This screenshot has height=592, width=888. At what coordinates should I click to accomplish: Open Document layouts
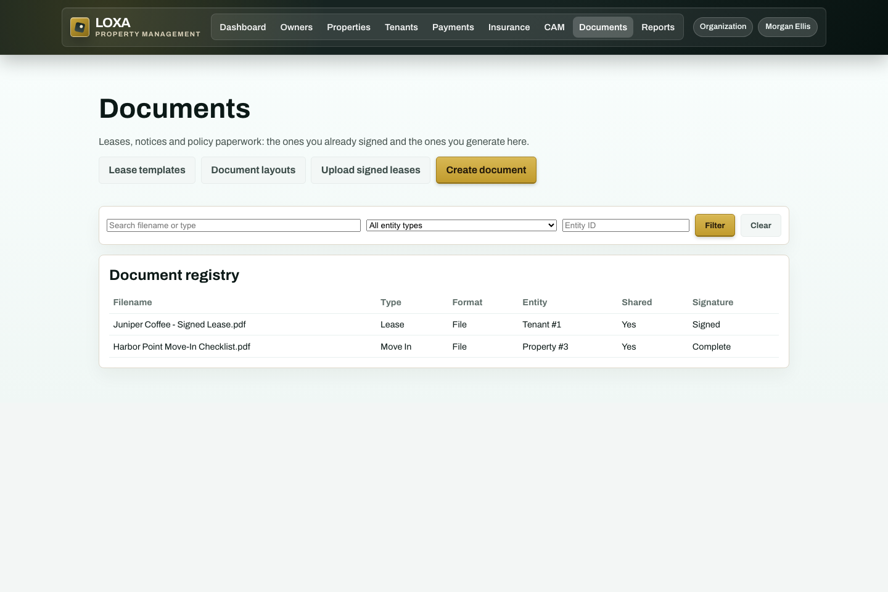[x=253, y=170]
